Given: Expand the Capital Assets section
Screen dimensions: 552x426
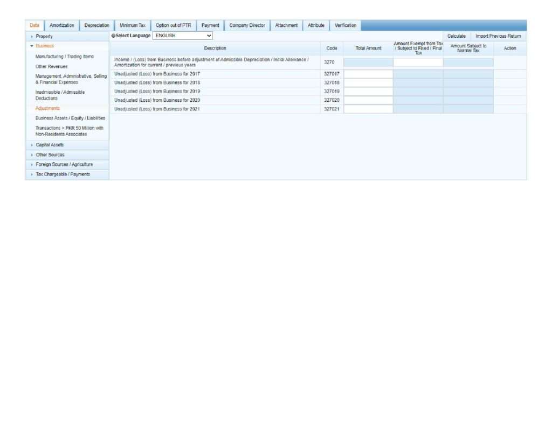Looking at the screenshot, I should (x=50, y=145).
